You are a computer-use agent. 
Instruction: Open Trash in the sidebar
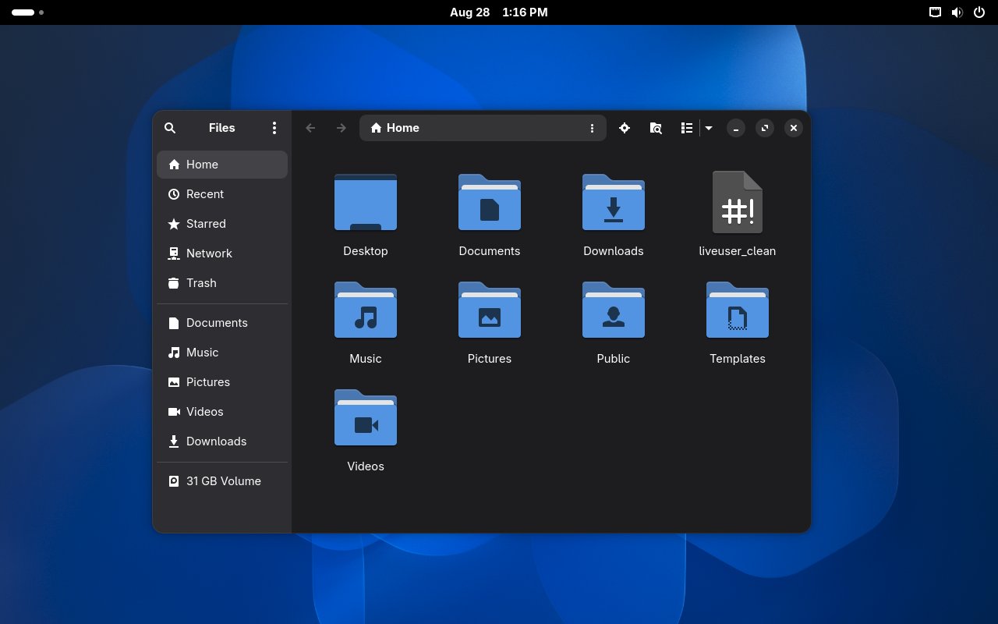click(x=222, y=283)
